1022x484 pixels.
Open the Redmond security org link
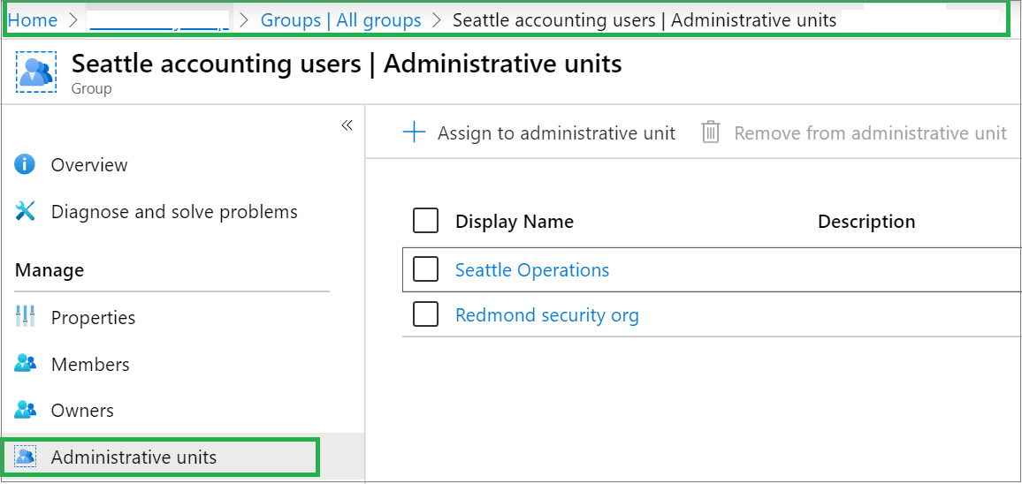coord(547,314)
